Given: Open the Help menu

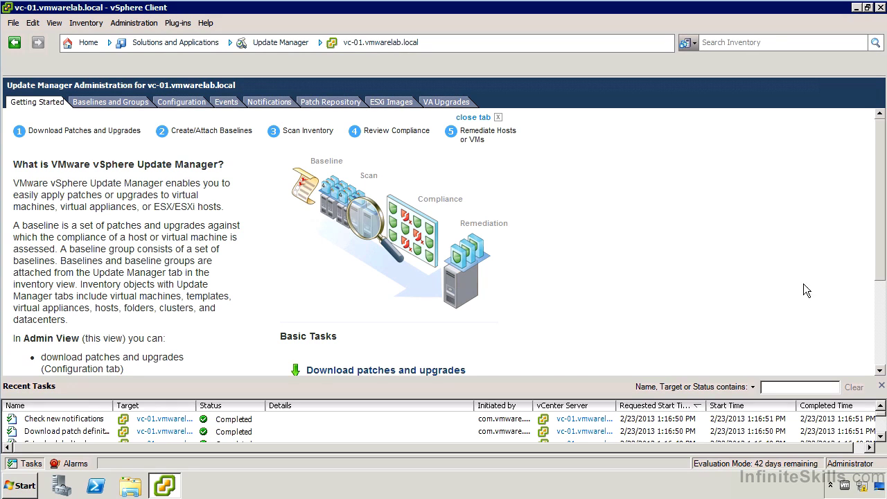Looking at the screenshot, I should (205, 23).
